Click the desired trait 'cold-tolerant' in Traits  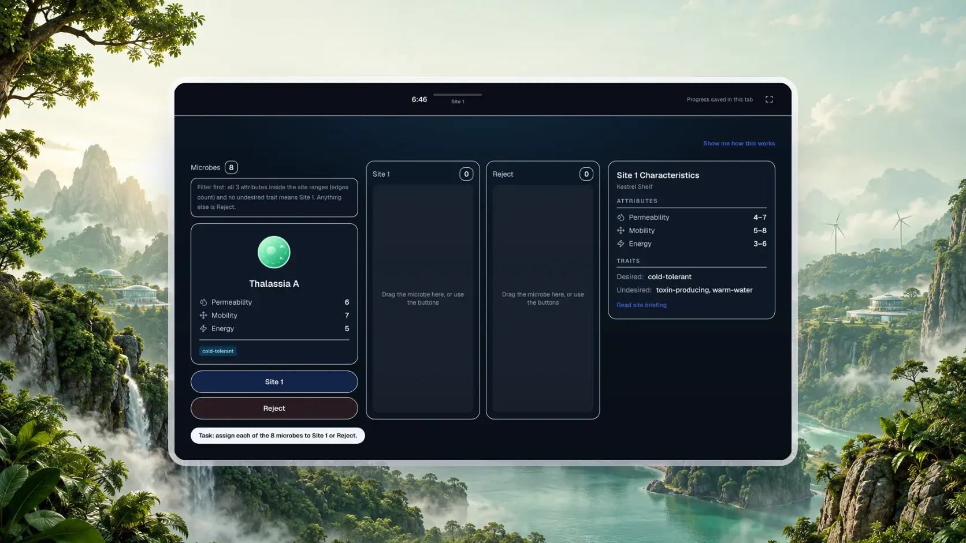(x=669, y=276)
